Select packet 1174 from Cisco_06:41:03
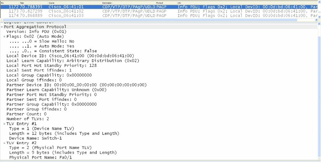The height and width of the screenshot is (162, 321). point(159,15)
